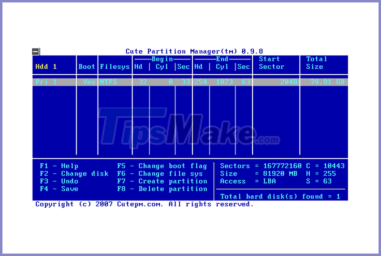The height and width of the screenshot is (256, 381).
Task: Click the Cyl header under Begin
Action: point(162,67)
